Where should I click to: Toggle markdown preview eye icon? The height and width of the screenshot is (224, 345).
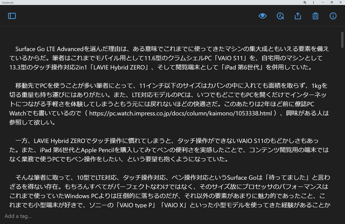[263, 16]
